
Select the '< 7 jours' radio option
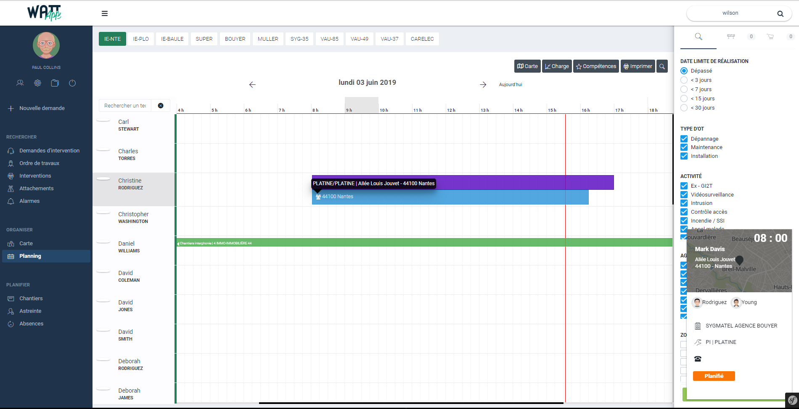pyautogui.click(x=684, y=89)
